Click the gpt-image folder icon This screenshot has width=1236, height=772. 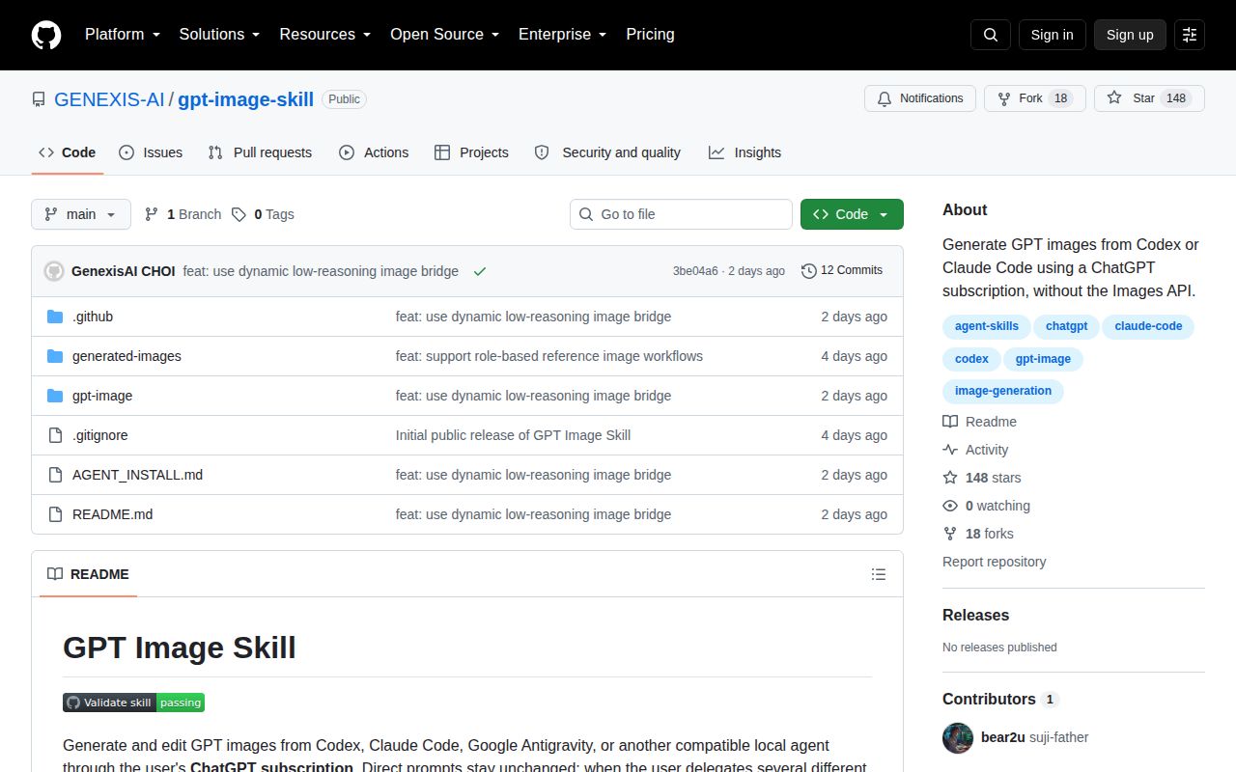[55, 396]
